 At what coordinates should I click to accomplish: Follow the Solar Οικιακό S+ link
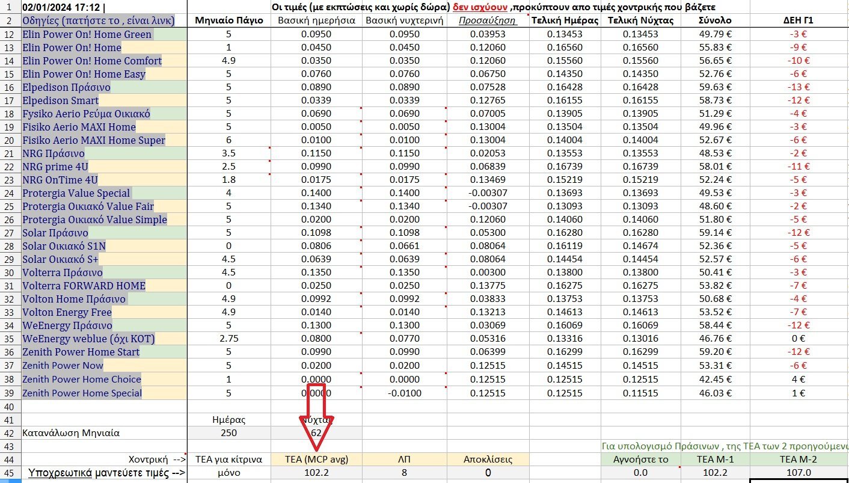[x=60, y=259]
